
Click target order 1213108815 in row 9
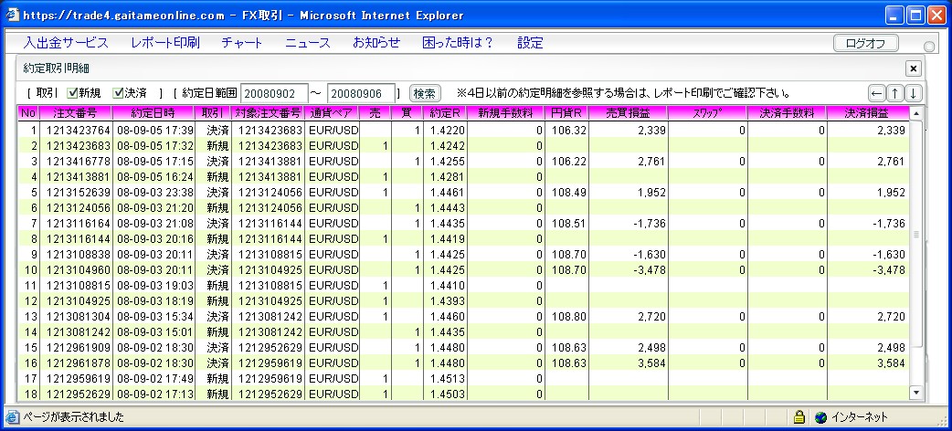(x=270, y=255)
